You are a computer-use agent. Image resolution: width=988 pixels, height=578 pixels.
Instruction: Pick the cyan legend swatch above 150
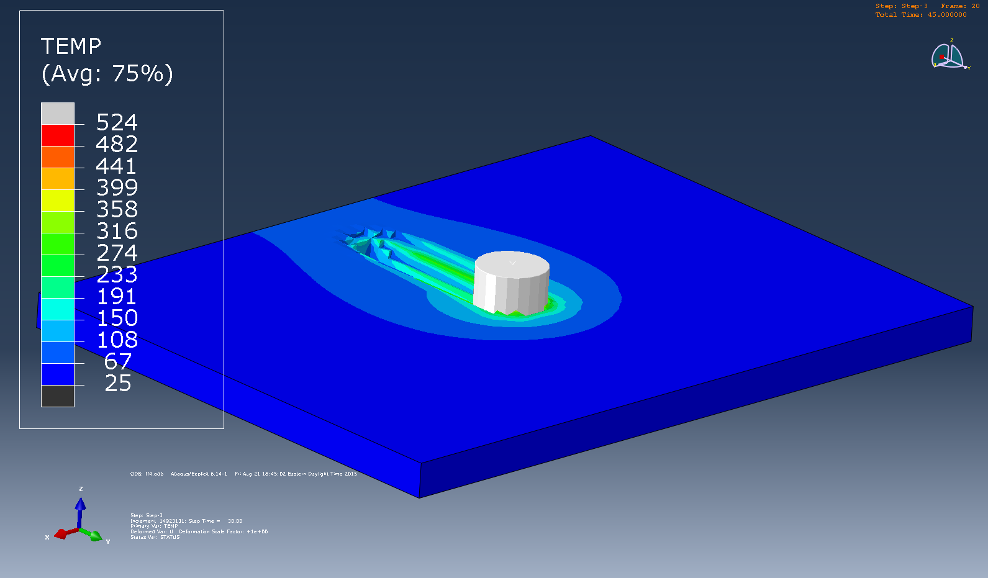[x=58, y=309]
